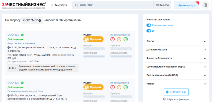Viewport: 212px width, 102px height.
Task: Expand the Форма собственности filter
Action: [x=176, y=58]
